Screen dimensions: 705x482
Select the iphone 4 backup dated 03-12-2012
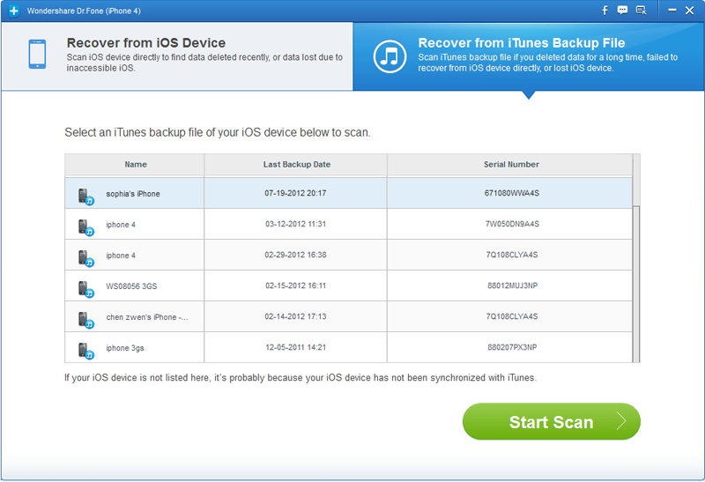tap(296, 225)
